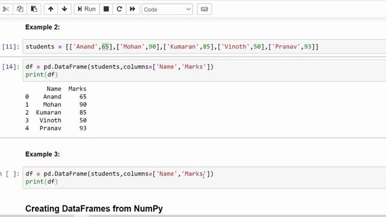Paste cells below icon
386x217 pixels.
point(34,10)
